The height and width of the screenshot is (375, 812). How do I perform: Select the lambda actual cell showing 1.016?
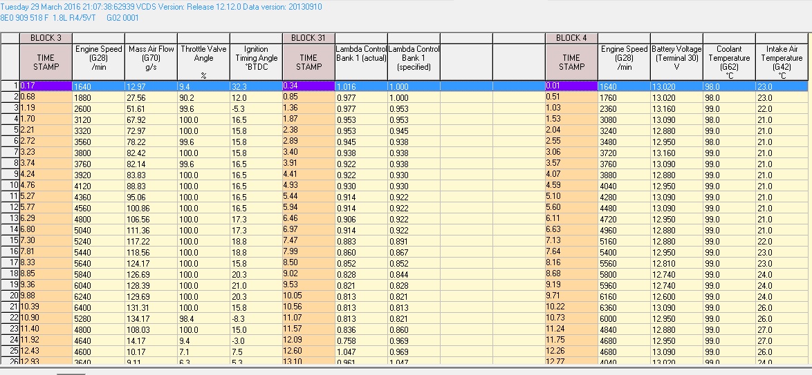click(x=361, y=86)
